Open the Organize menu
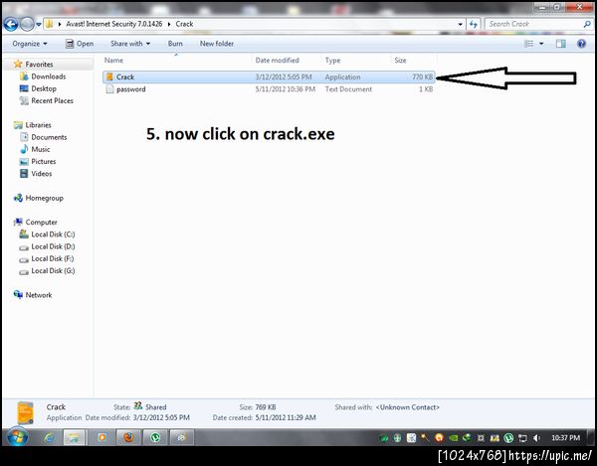Viewport: 597px width, 466px height. [x=30, y=44]
